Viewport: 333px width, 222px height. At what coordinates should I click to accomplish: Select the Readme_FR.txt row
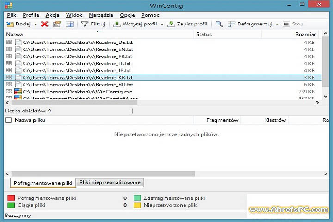coord(163,56)
